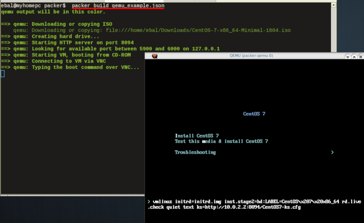Close the QEMU packer-qemu-0 window
The image size is (364, 223).
(360, 56)
